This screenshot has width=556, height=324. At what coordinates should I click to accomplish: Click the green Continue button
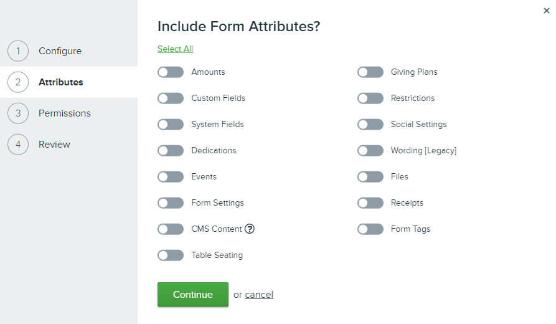click(x=193, y=295)
